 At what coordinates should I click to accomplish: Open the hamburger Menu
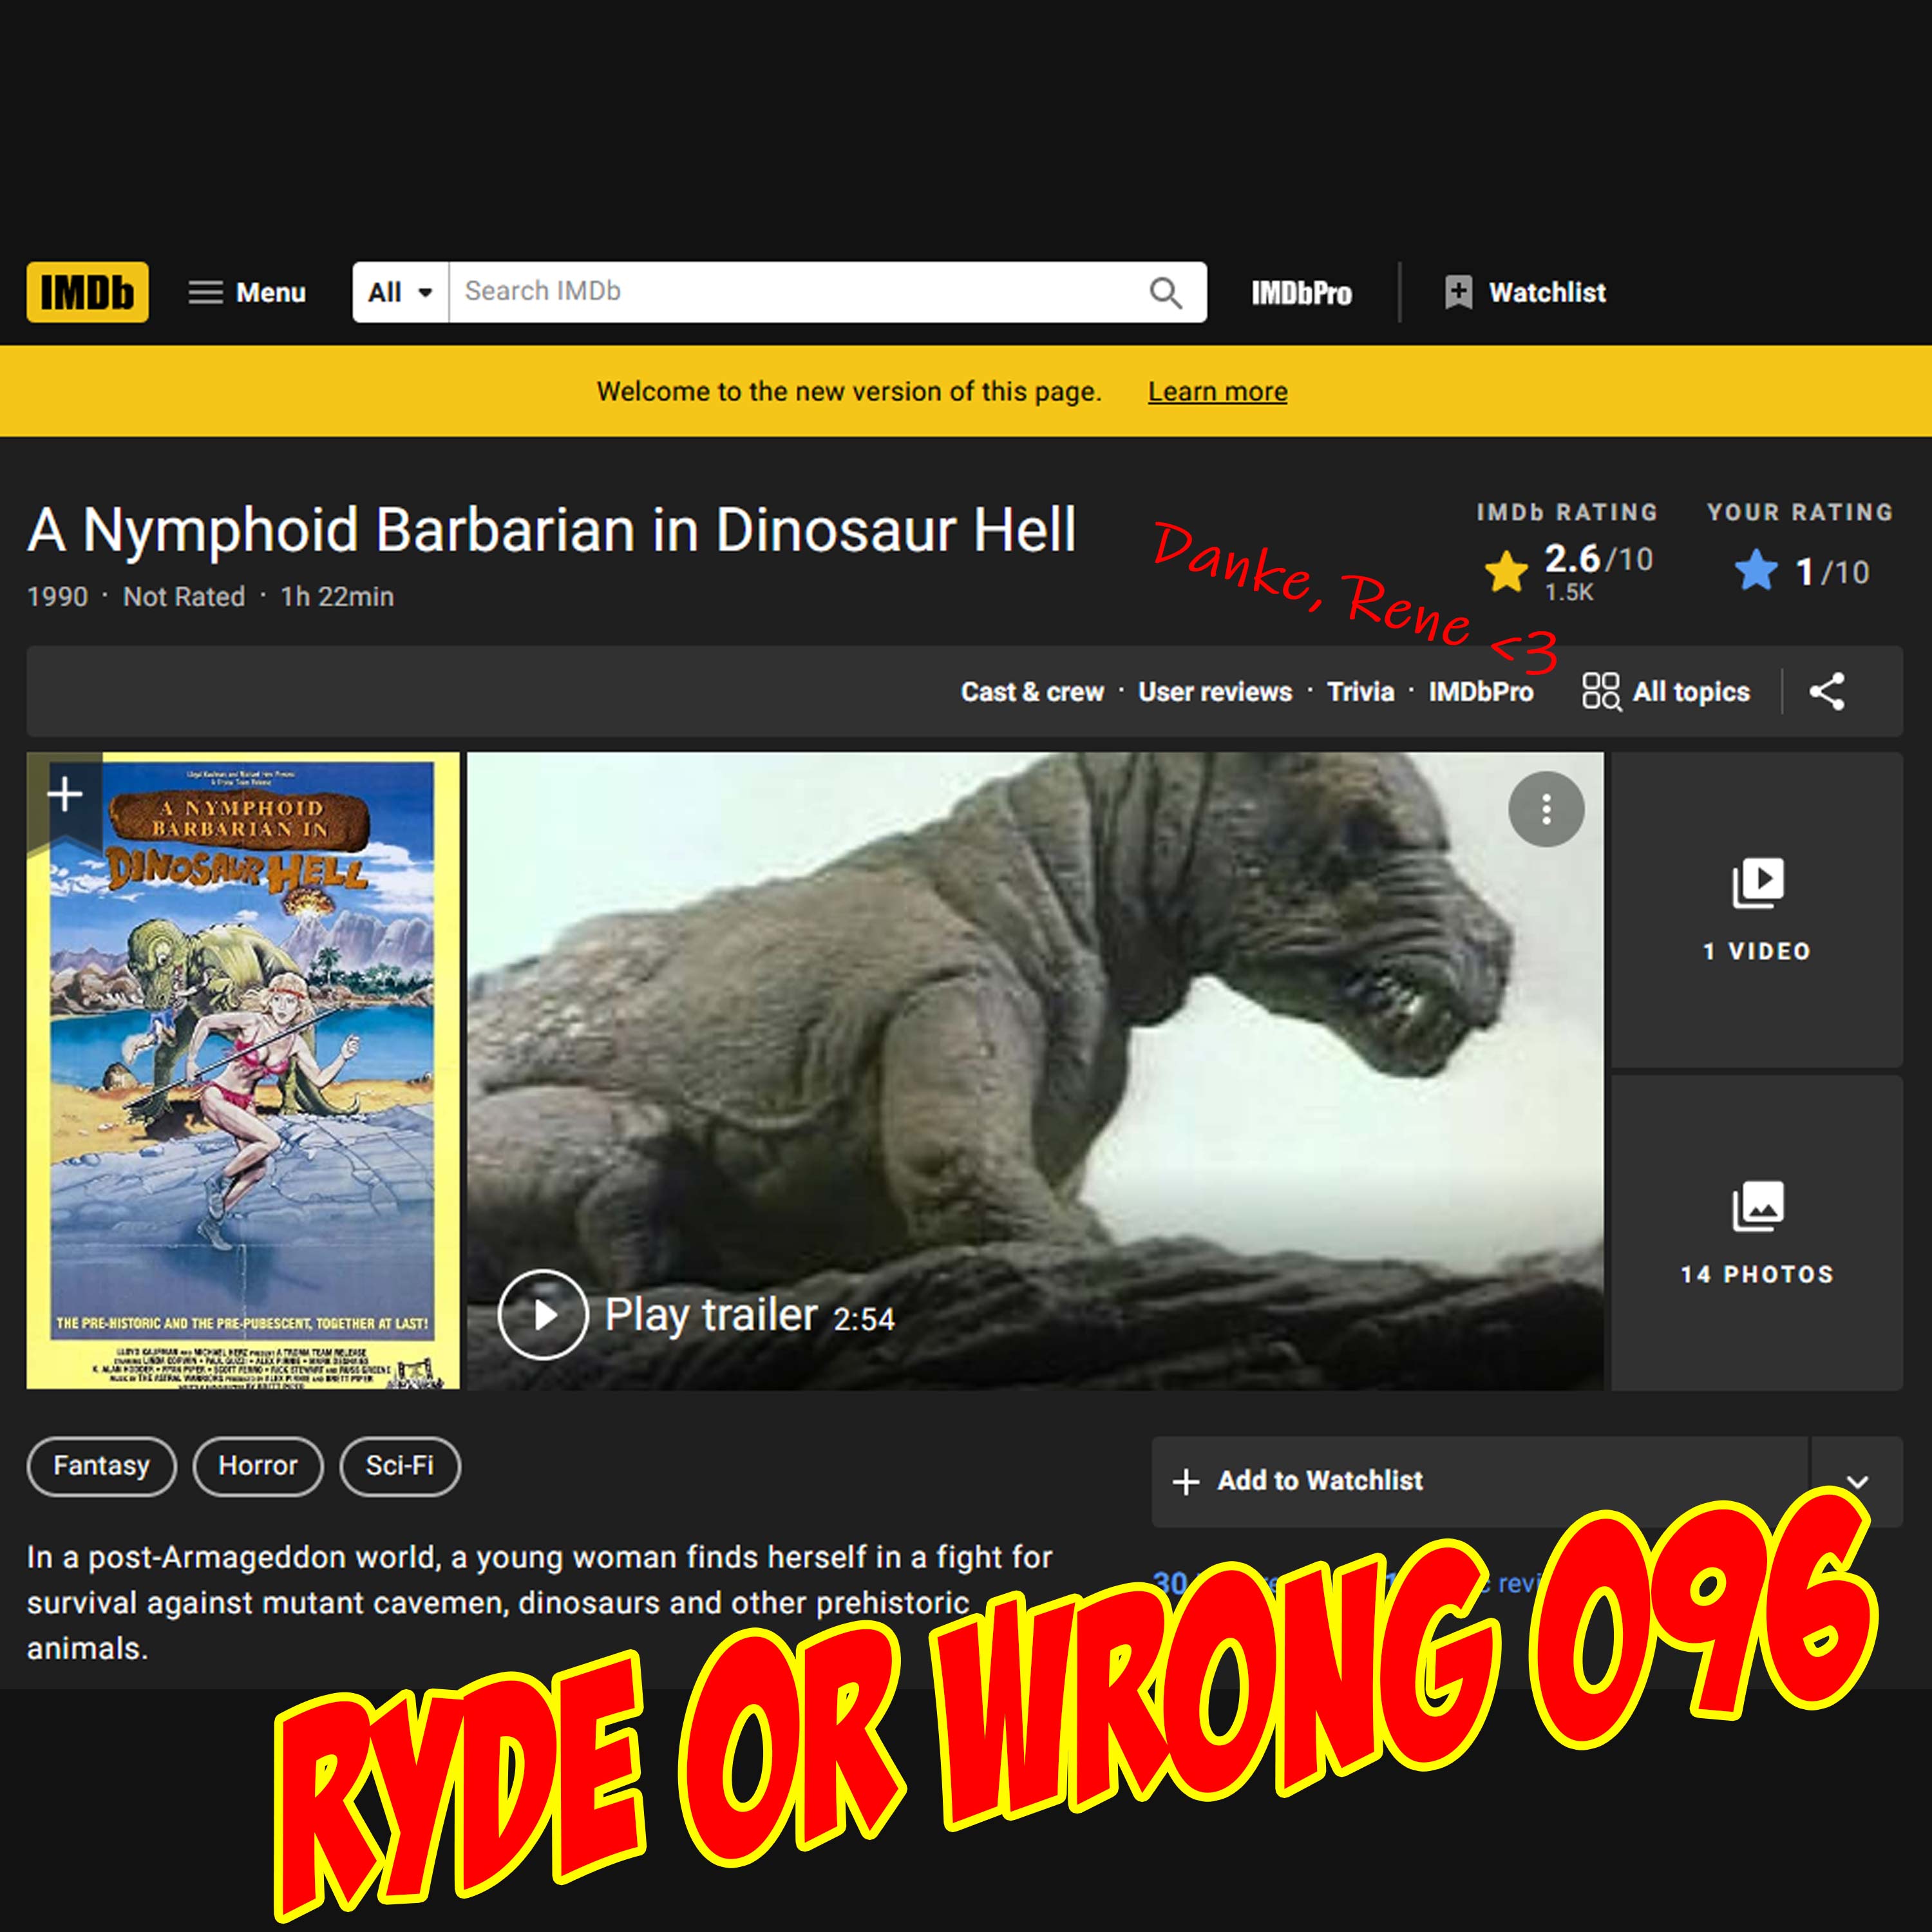(247, 292)
